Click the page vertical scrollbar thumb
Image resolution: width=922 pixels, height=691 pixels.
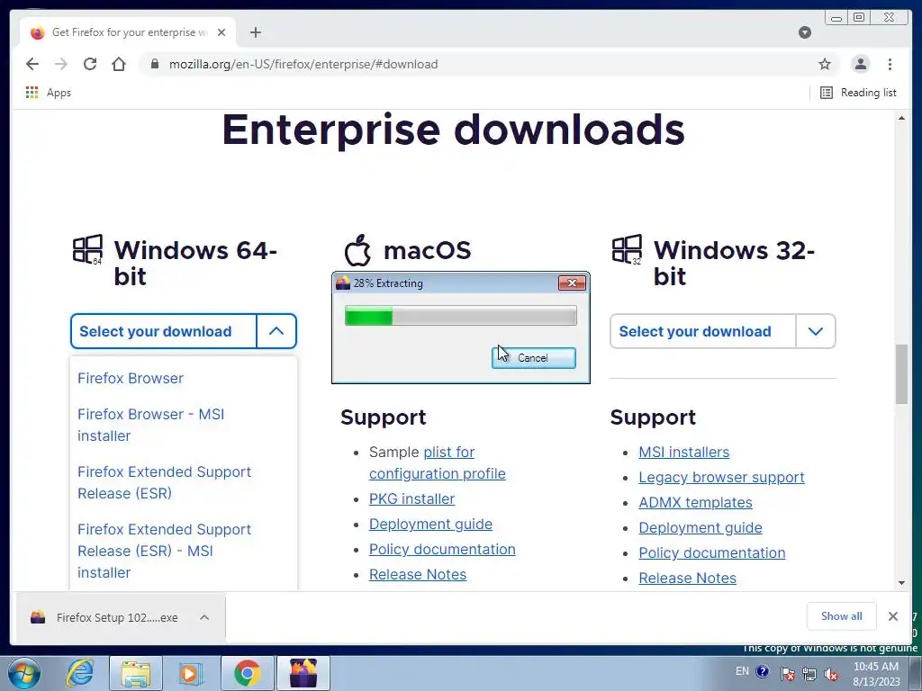point(901,374)
